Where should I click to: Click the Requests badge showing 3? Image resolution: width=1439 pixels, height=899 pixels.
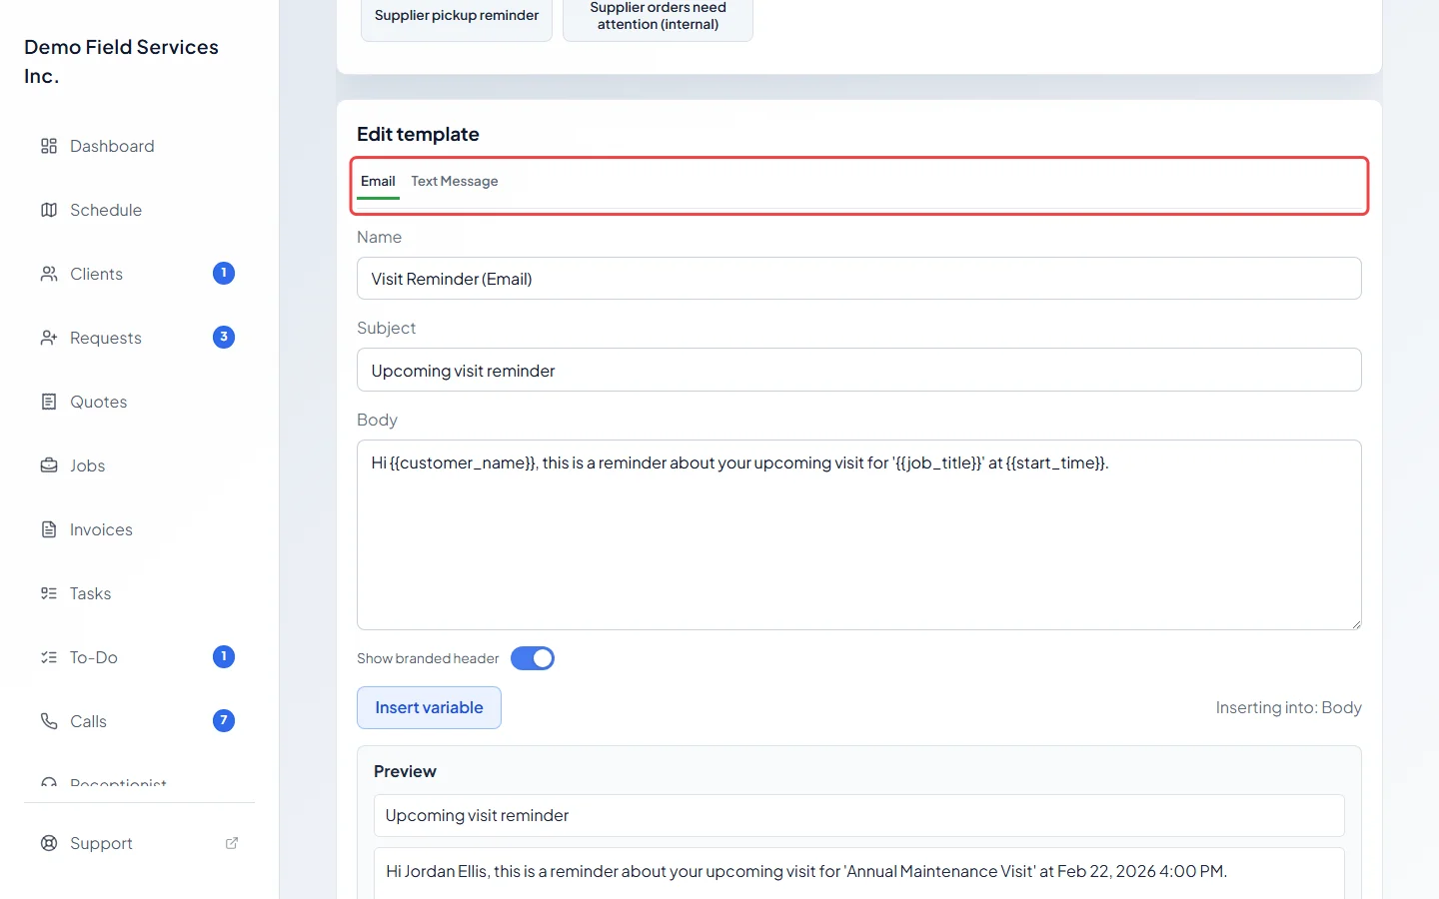click(224, 337)
